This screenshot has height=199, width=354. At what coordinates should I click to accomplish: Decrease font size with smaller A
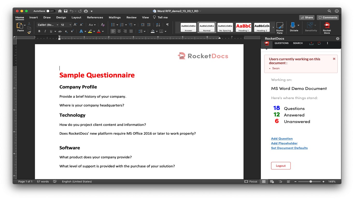click(x=81, y=25)
